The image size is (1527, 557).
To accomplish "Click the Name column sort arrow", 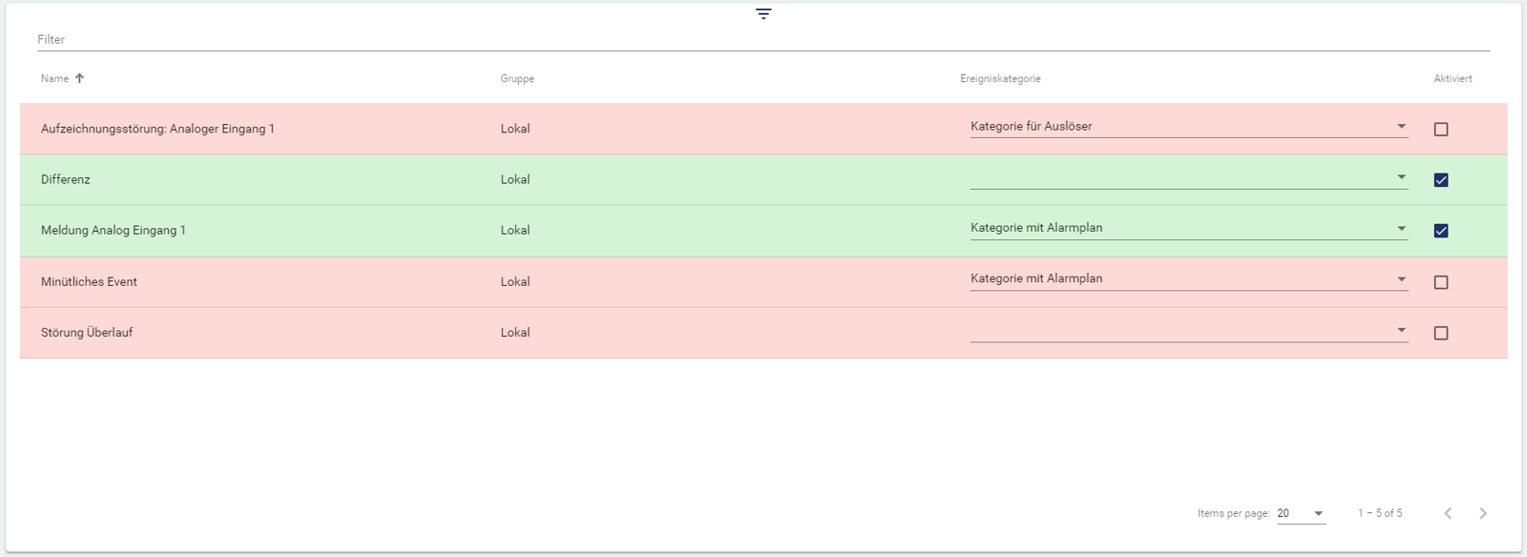I will click(79, 79).
